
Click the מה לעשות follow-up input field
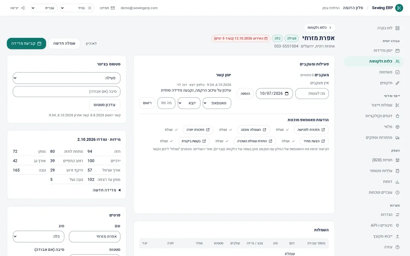coord(312,94)
